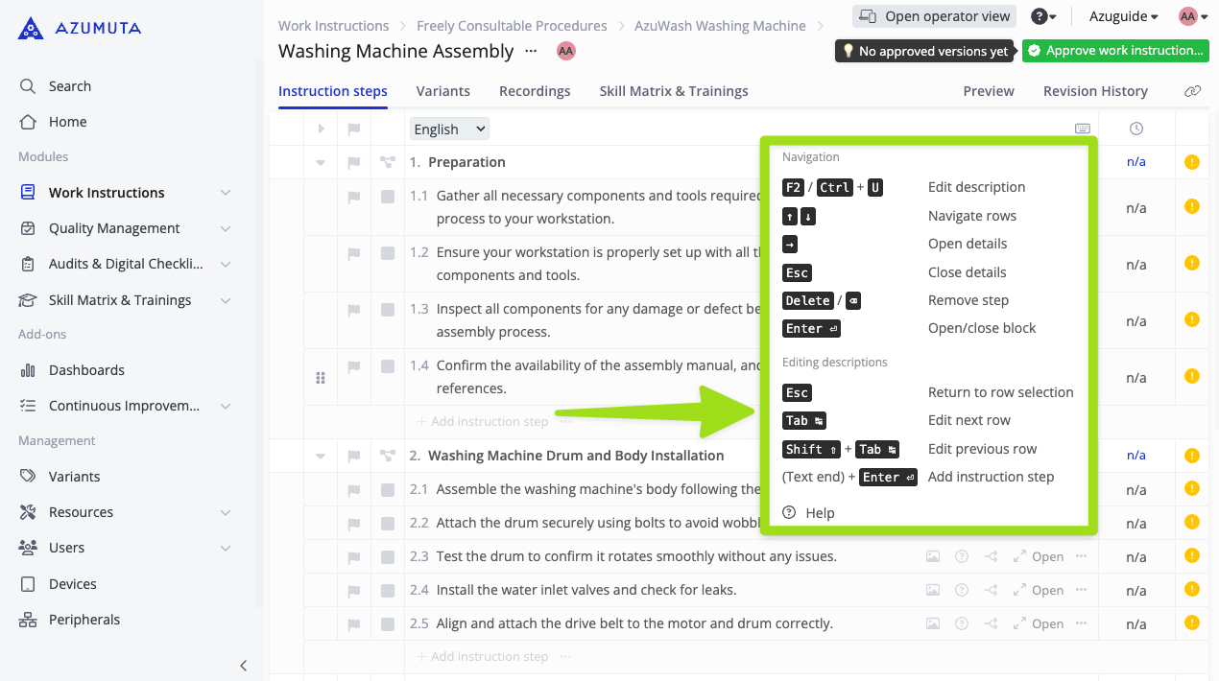Click the Open operator view button
1219x681 pixels.
coord(933,16)
